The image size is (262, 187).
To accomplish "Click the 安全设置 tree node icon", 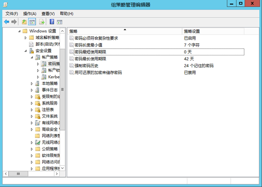I will pyautogui.click(x=32, y=51).
